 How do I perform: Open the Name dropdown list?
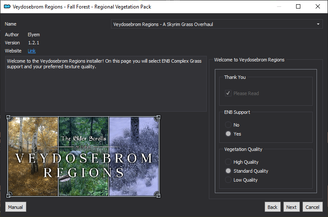(217, 24)
